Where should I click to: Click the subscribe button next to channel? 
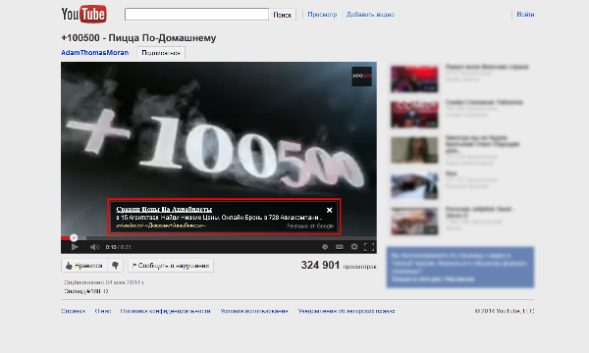click(161, 53)
